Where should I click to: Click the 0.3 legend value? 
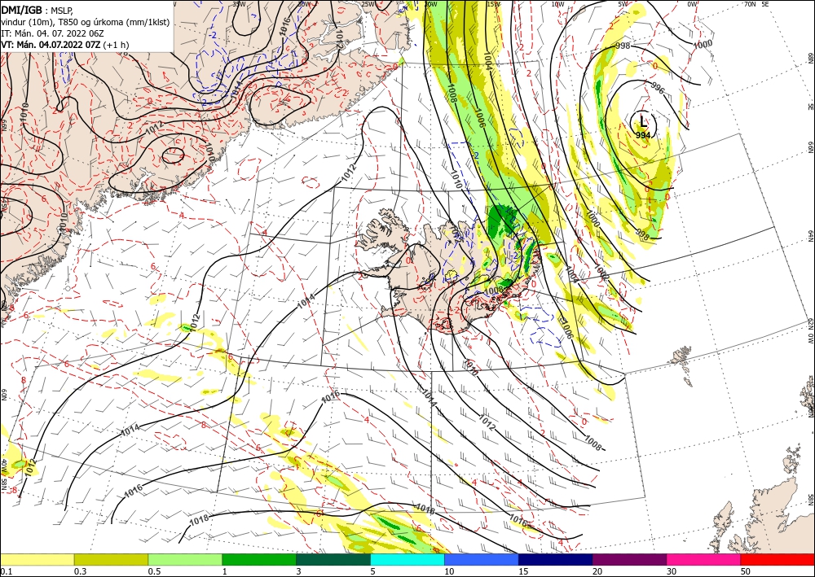(80, 571)
